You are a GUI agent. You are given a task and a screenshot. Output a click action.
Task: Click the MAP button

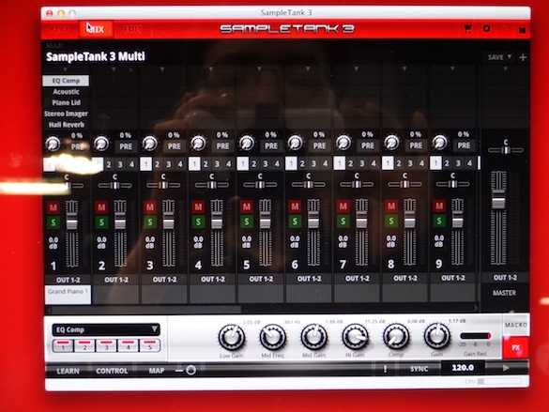coord(156,371)
